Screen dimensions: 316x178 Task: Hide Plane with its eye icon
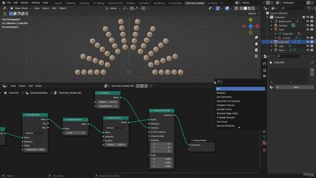[x=308, y=50]
